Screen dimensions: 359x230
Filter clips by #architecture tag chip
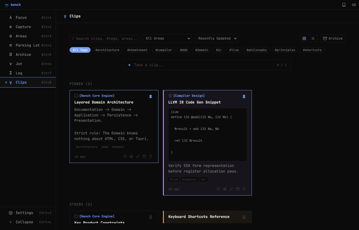107,50
